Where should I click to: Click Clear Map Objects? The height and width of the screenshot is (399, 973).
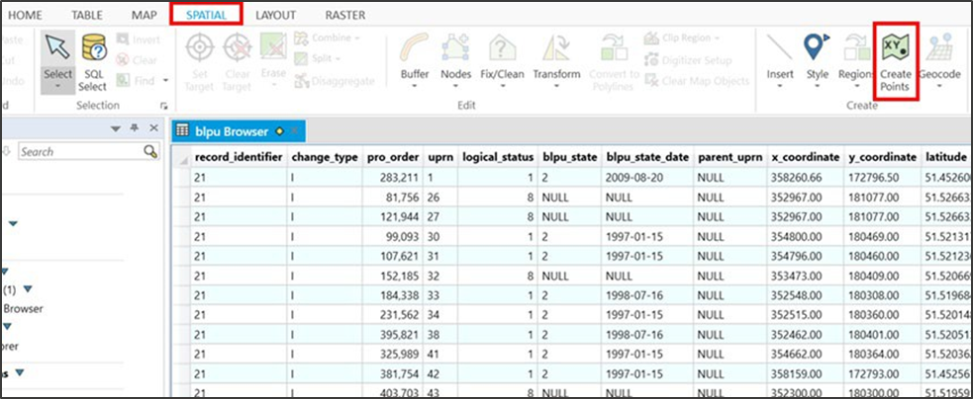click(x=697, y=81)
